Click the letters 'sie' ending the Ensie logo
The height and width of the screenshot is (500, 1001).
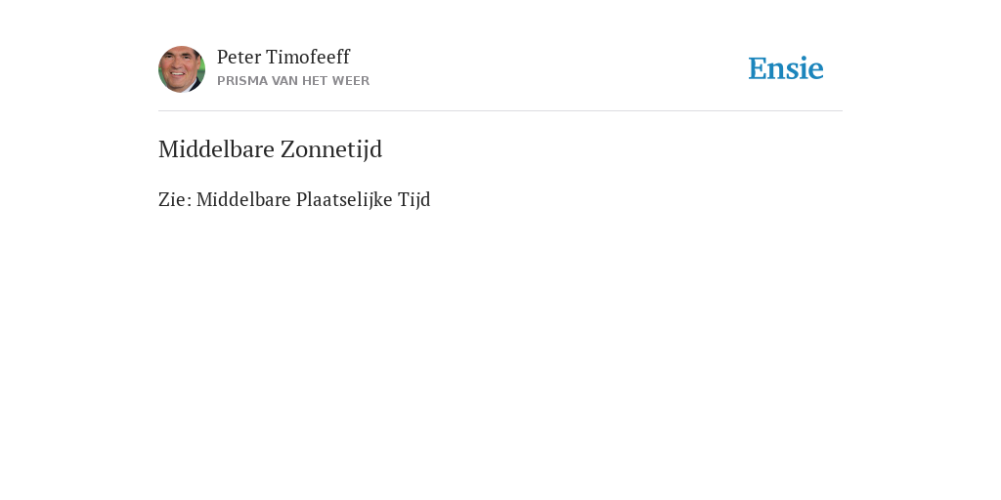[x=805, y=68]
